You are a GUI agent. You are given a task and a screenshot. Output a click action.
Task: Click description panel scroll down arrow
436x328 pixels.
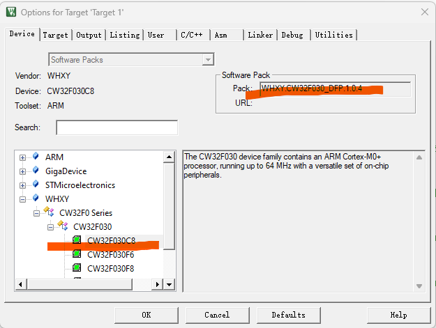click(x=419, y=286)
